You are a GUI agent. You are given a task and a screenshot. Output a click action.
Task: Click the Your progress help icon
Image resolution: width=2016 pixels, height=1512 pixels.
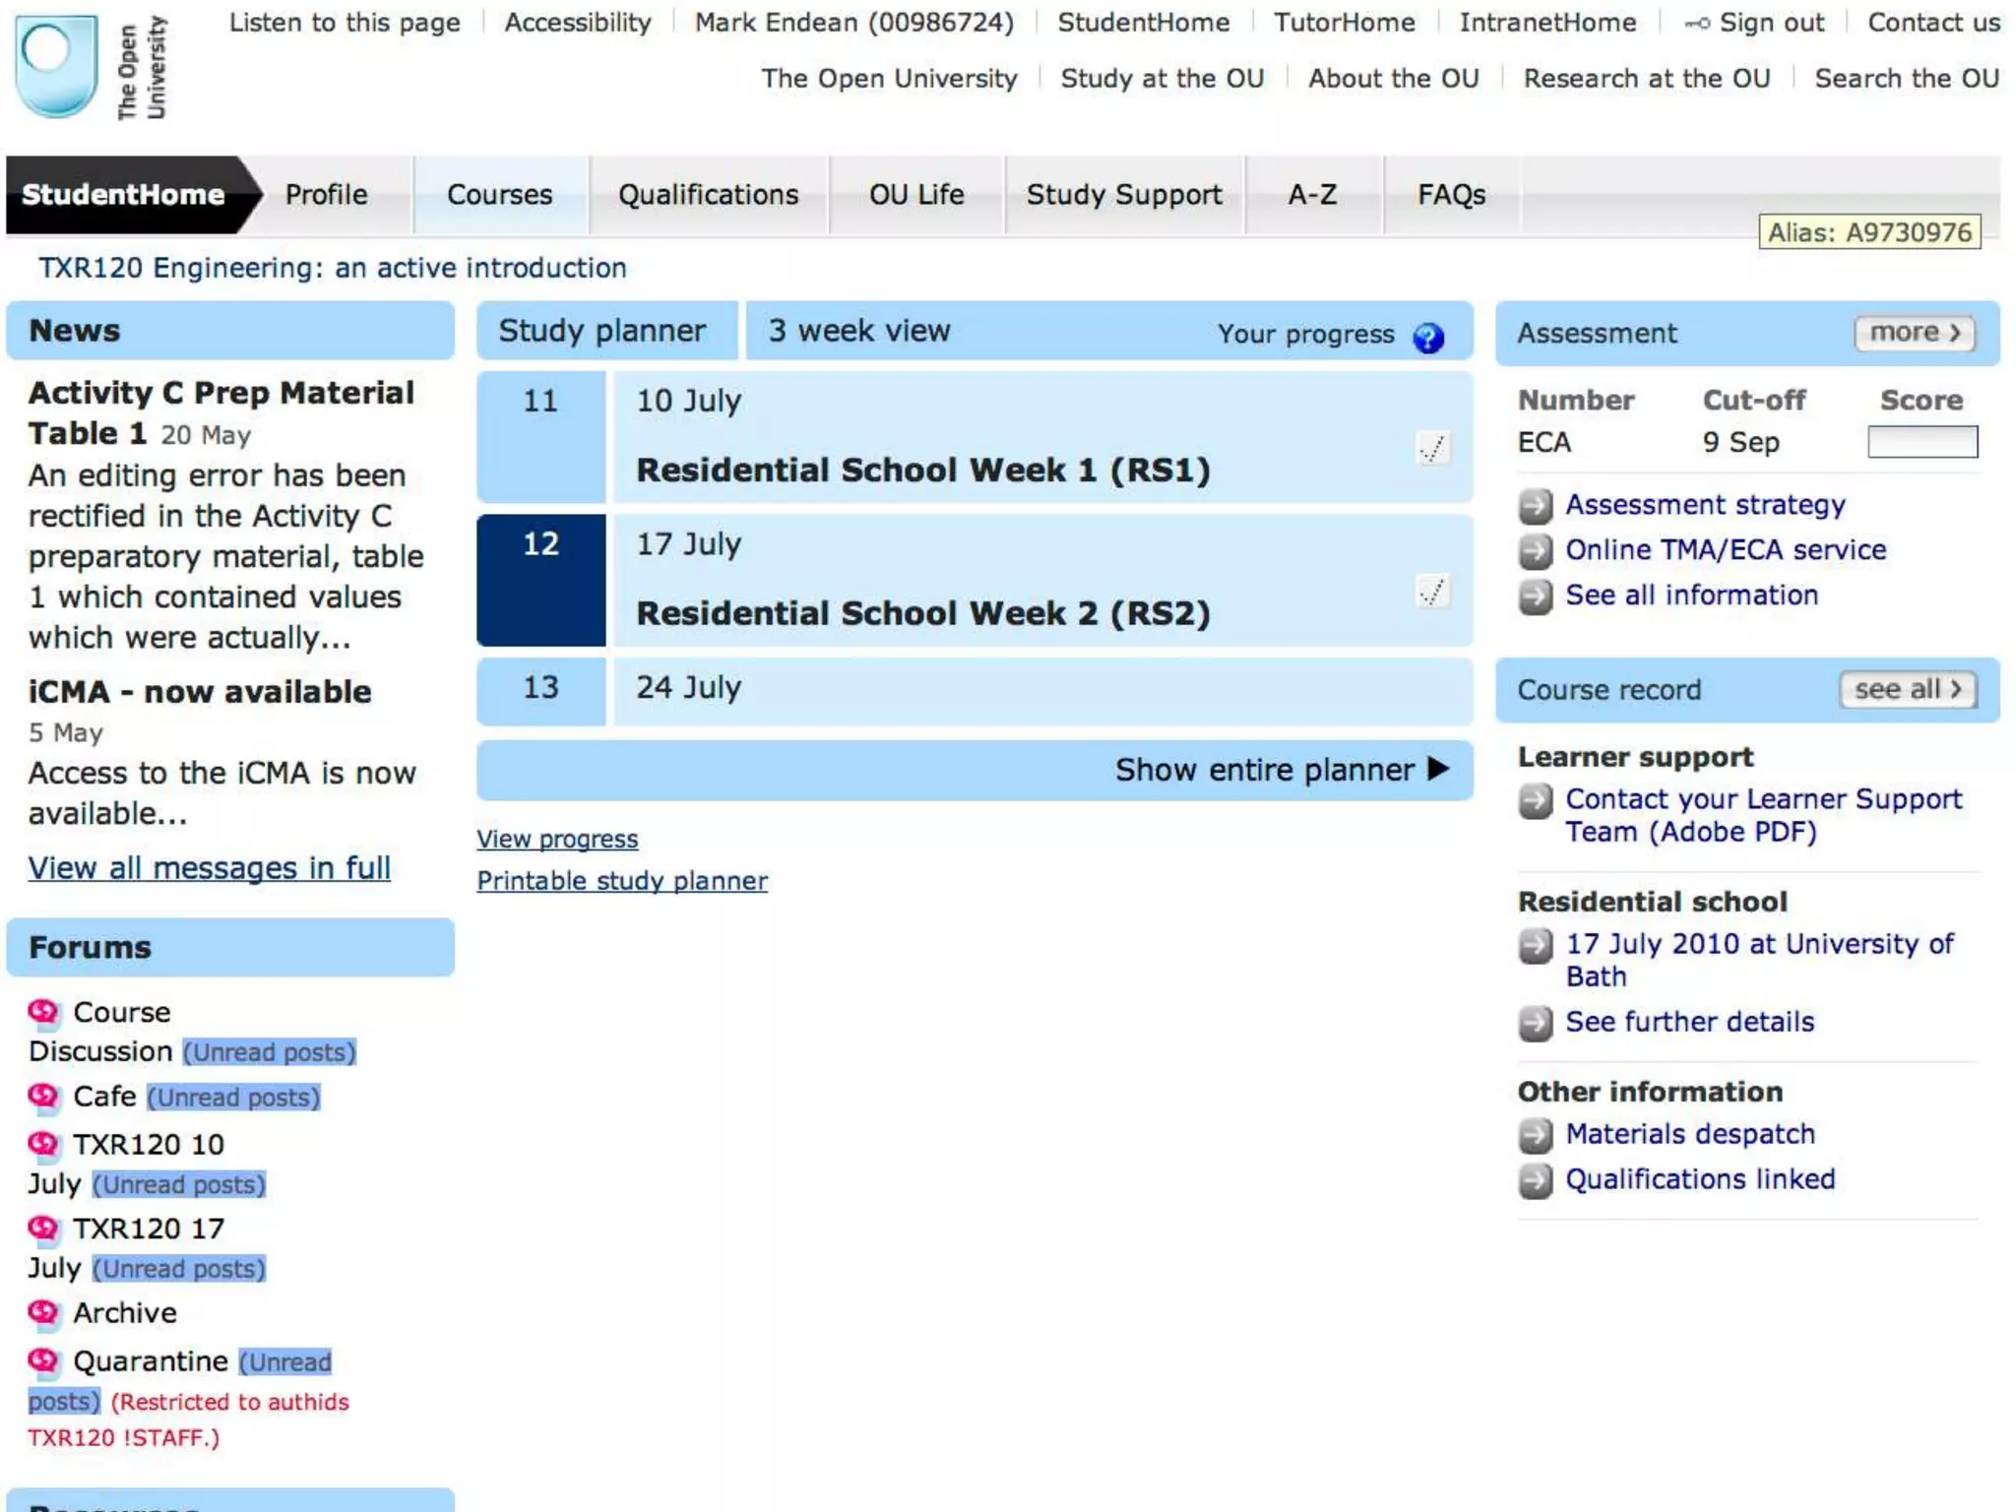[x=1427, y=338]
